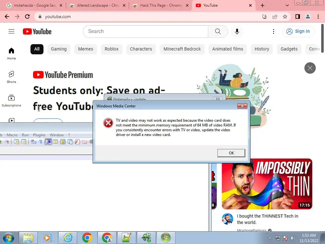The image size is (325, 244).
Task: Go to the YouTube logo home link
Action: click(x=37, y=31)
